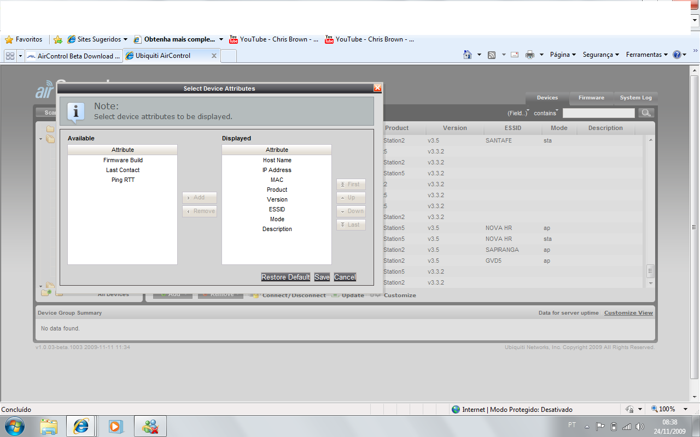Select Host Name in Displayed list
The height and width of the screenshot is (437, 700).
point(277,160)
